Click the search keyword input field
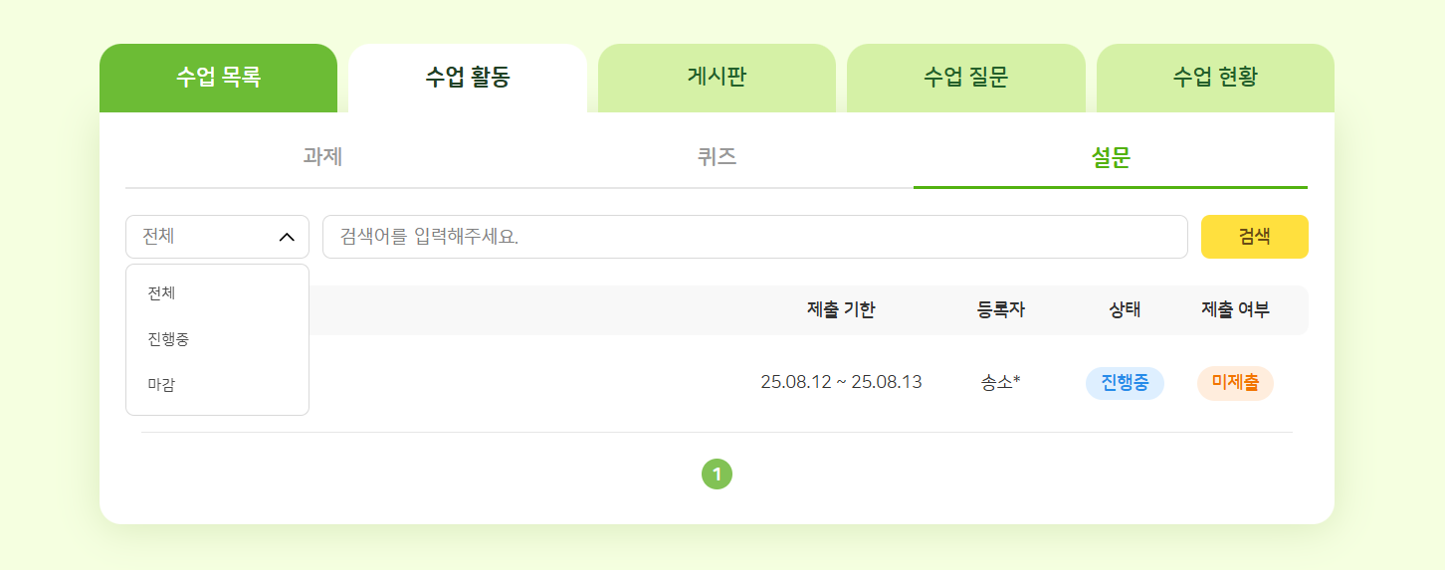The height and width of the screenshot is (570, 1445). (x=754, y=237)
